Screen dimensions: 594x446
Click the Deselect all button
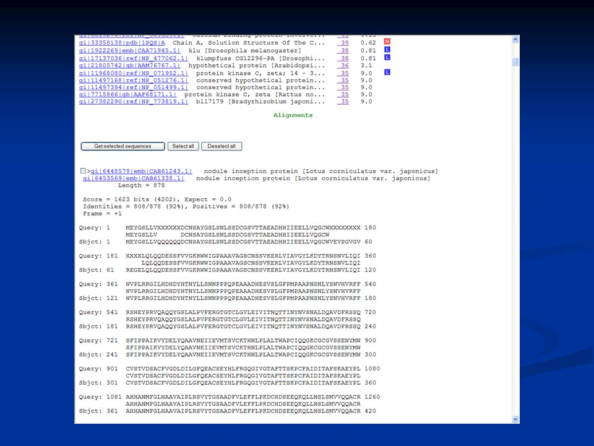pyautogui.click(x=222, y=146)
